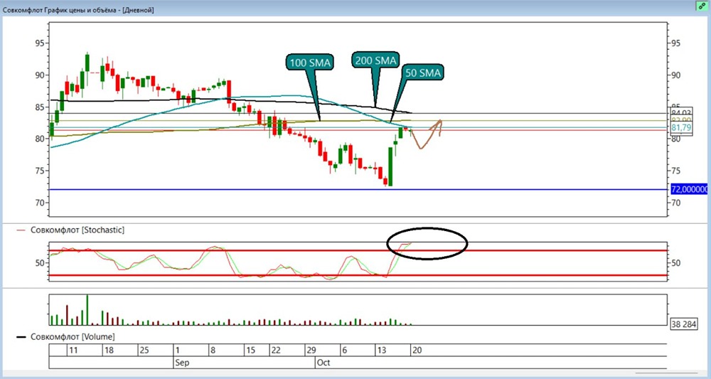Click the 50 label on right stochastic axis
This screenshot has width=711, height=379.
(677, 263)
